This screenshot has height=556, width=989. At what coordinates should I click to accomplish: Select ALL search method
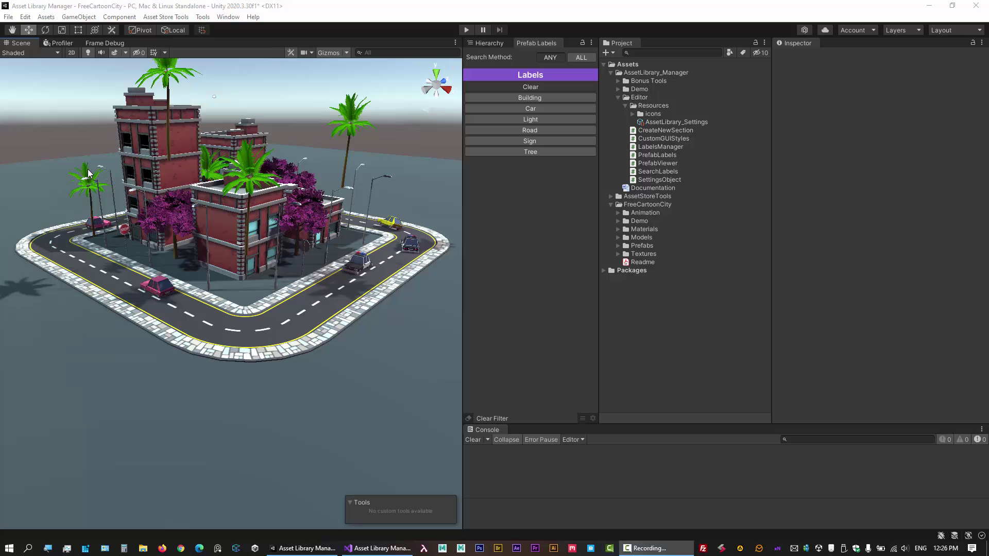581,57
